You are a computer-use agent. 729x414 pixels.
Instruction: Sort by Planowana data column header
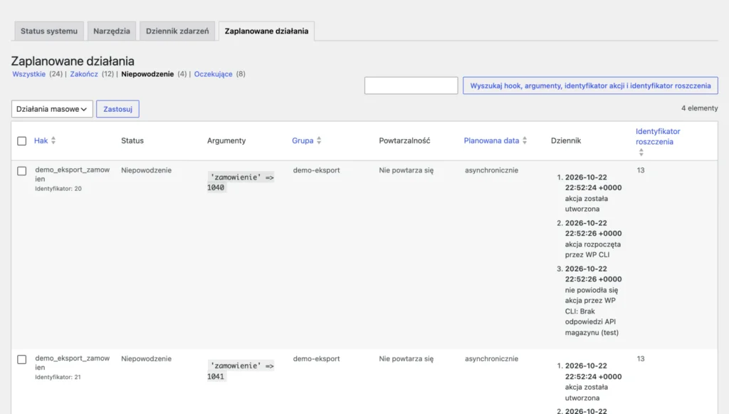tap(491, 140)
